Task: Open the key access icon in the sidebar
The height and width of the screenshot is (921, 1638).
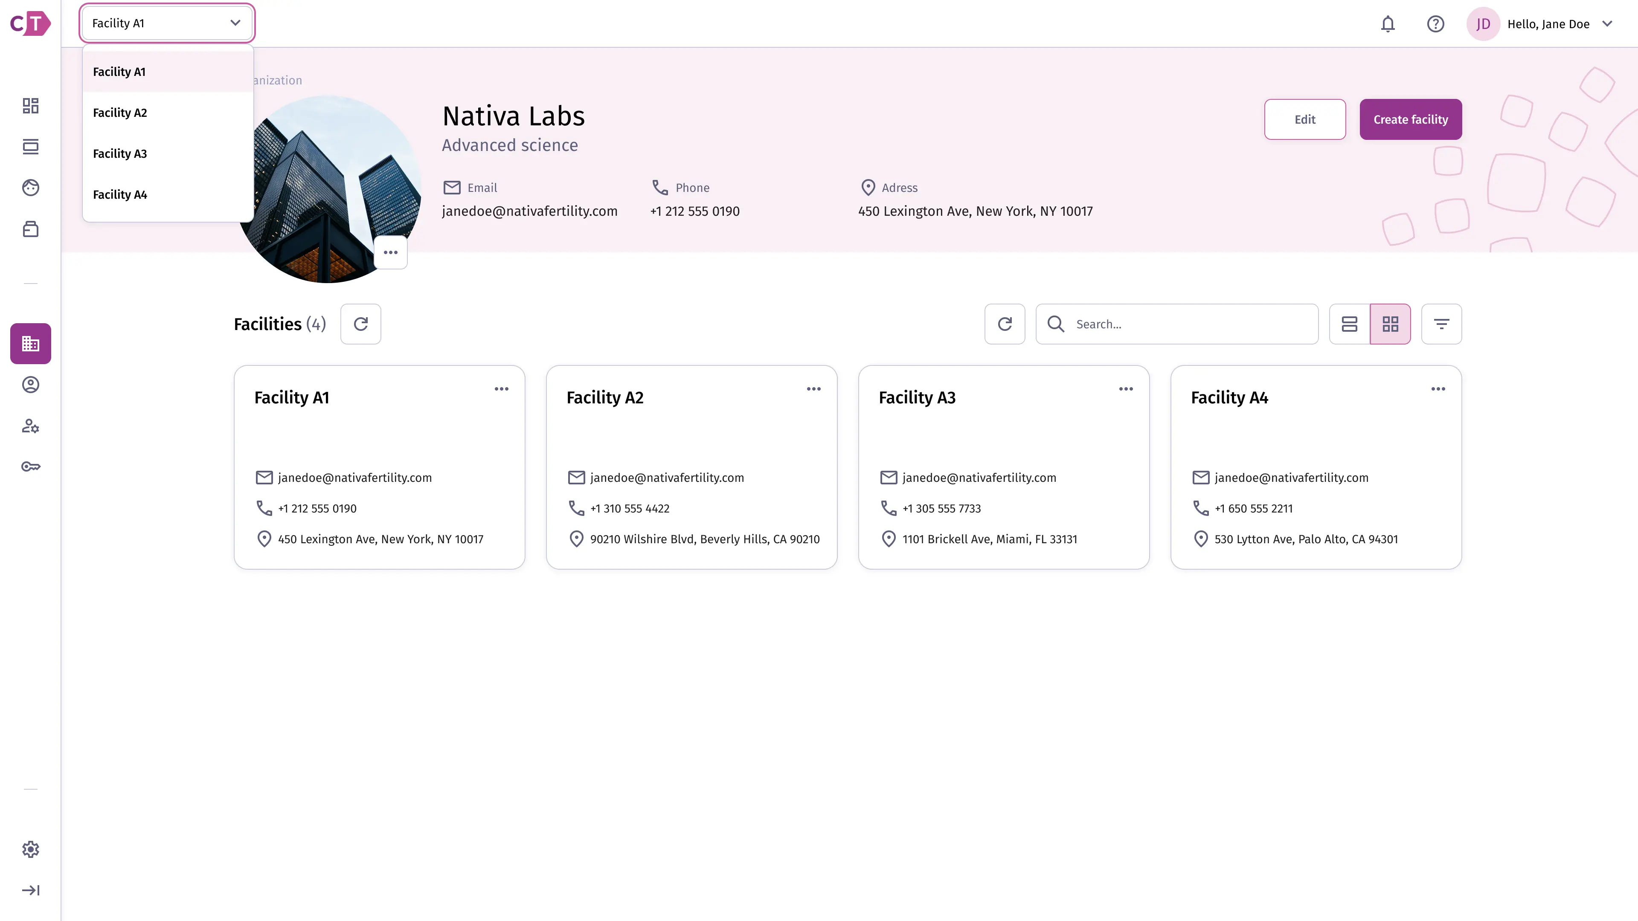Action: [x=31, y=466]
